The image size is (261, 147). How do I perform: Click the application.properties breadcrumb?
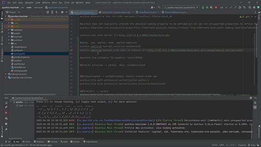point(57,7)
